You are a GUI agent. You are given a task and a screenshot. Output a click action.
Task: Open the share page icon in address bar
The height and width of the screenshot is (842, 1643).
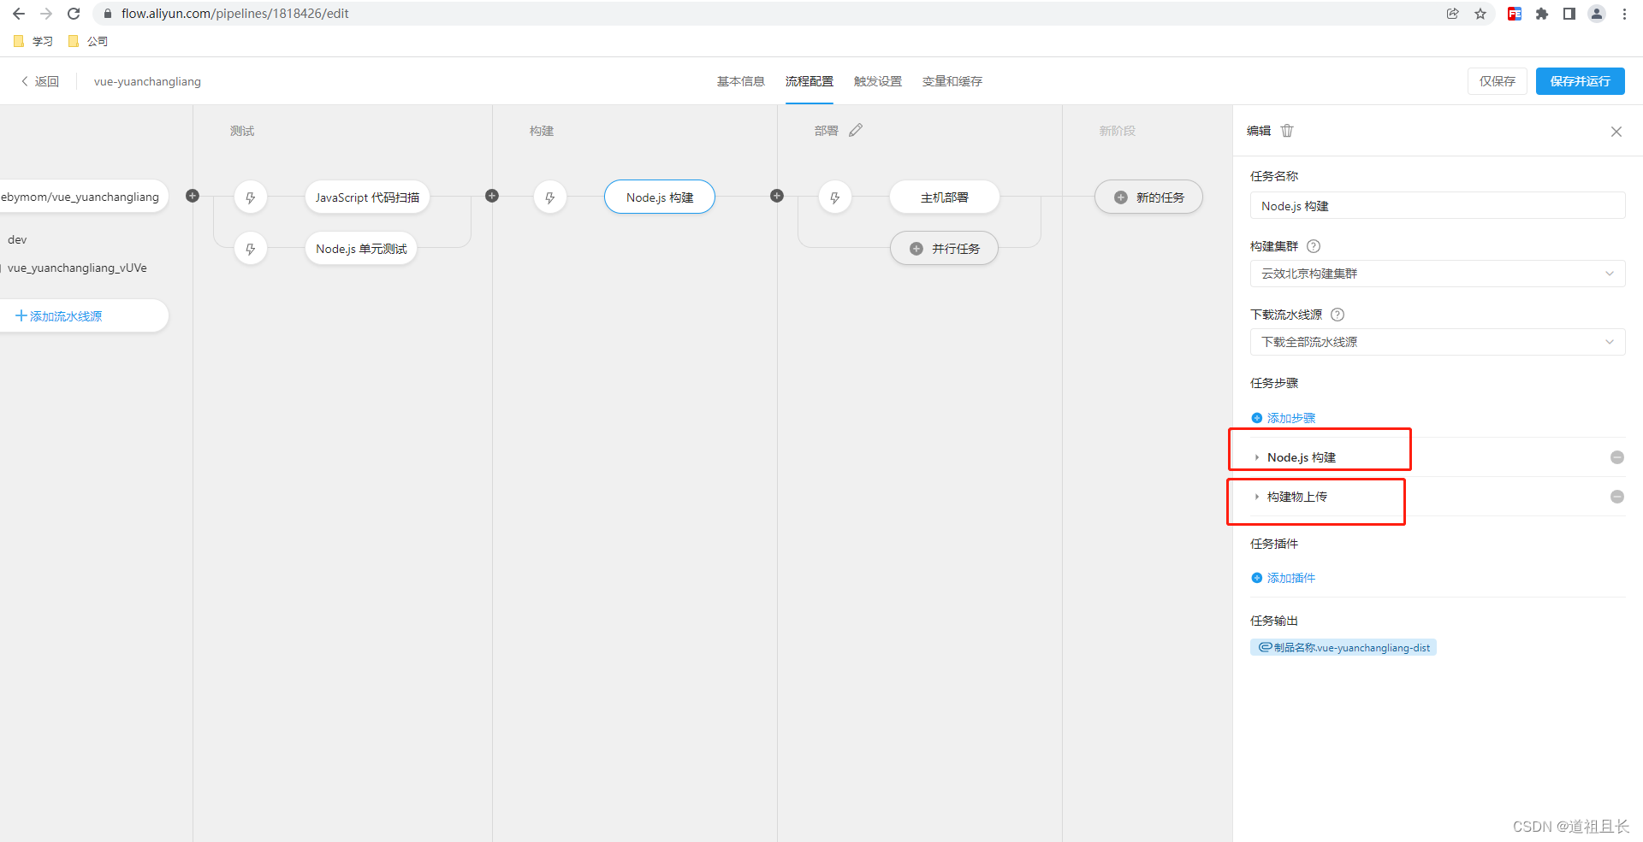(1453, 14)
